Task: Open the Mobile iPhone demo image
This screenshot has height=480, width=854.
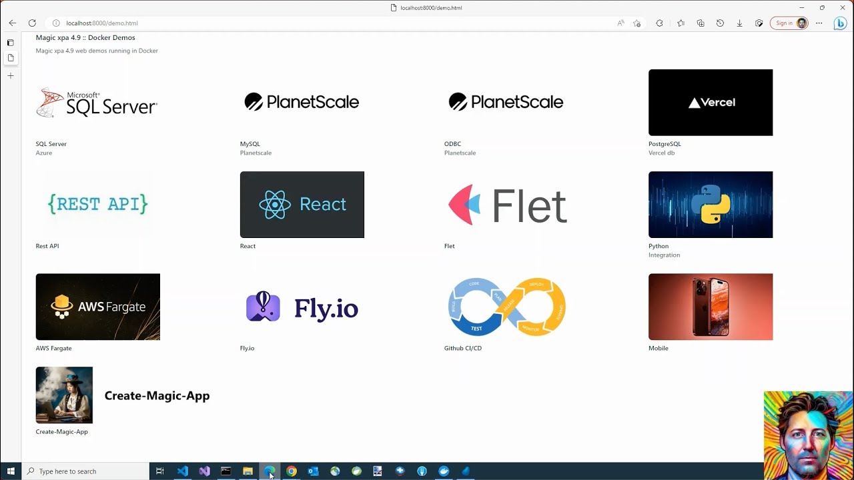Action: 711,307
